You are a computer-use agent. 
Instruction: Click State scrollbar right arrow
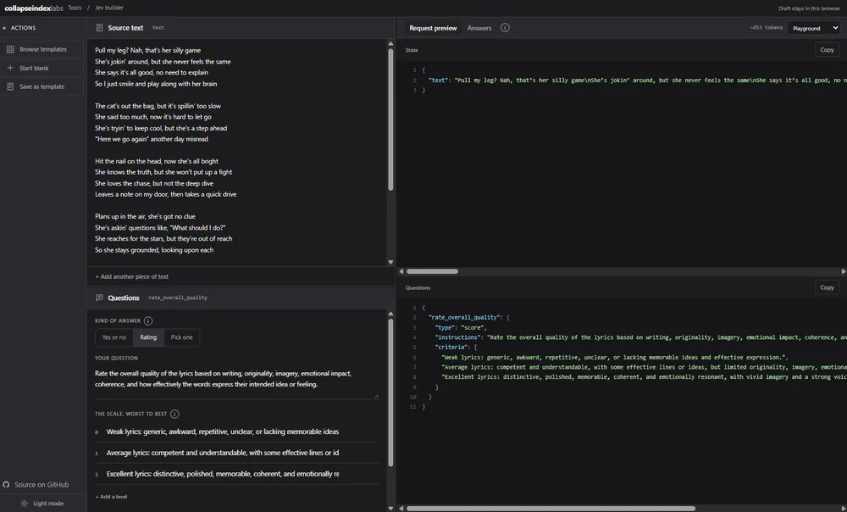click(x=844, y=271)
